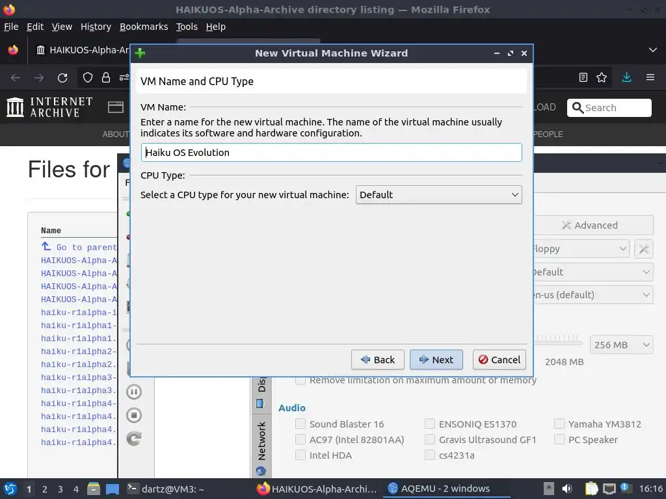Open the 256 MB memory size dropdown
Image resolution: width=666 pixels, height=499 pixels.
(x=621, y=345)
